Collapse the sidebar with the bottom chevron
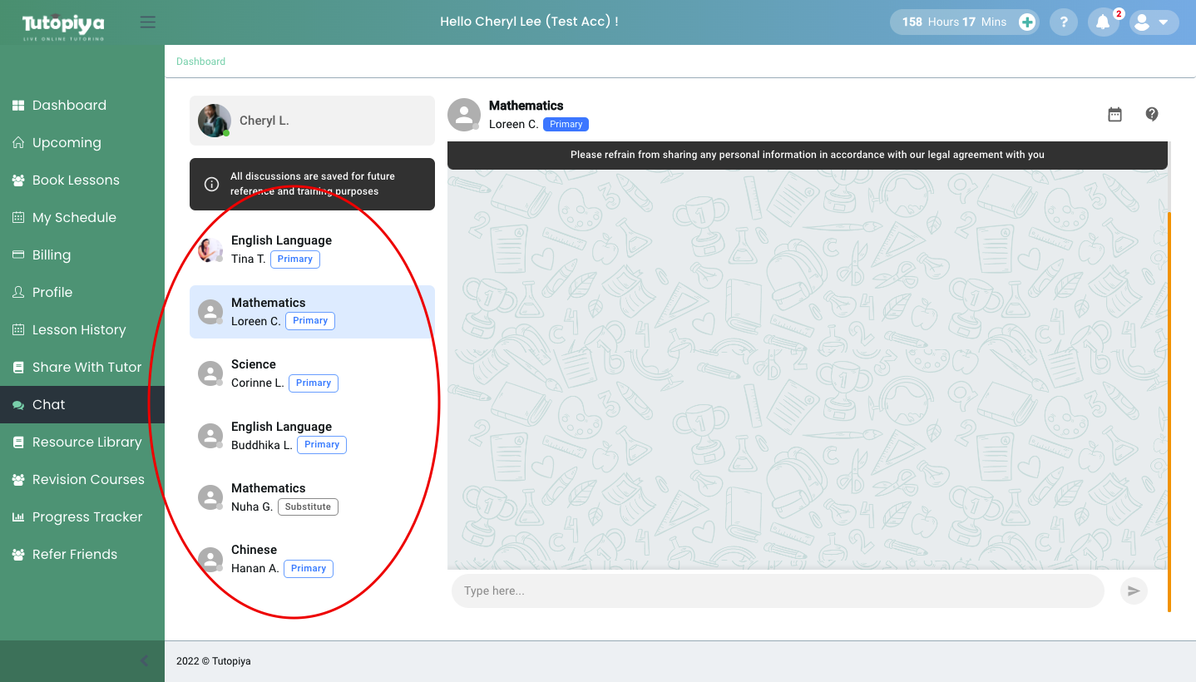 tap(145, 661)
